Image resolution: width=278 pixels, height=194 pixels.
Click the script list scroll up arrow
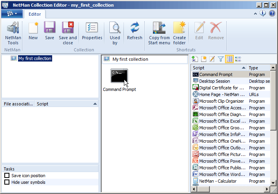coord(273,67)
